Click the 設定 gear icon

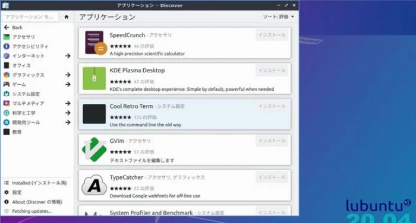coord(7,192)
